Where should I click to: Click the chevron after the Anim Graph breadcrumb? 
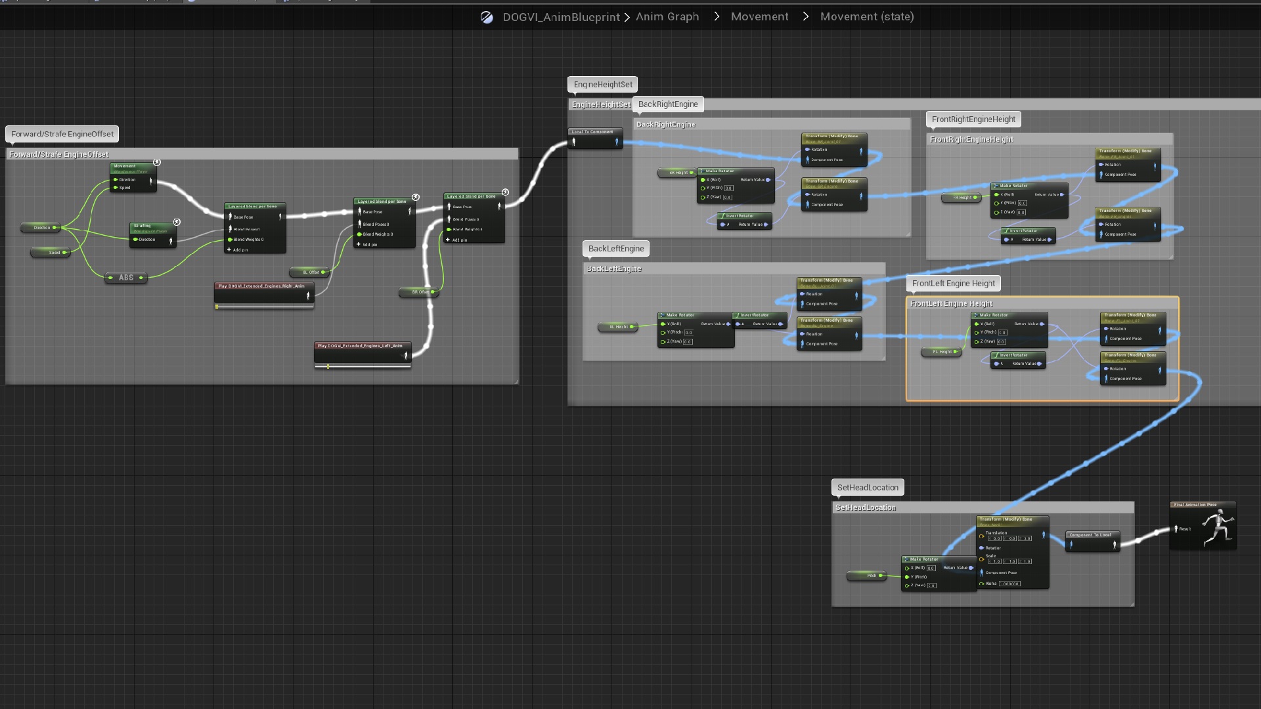715,16
